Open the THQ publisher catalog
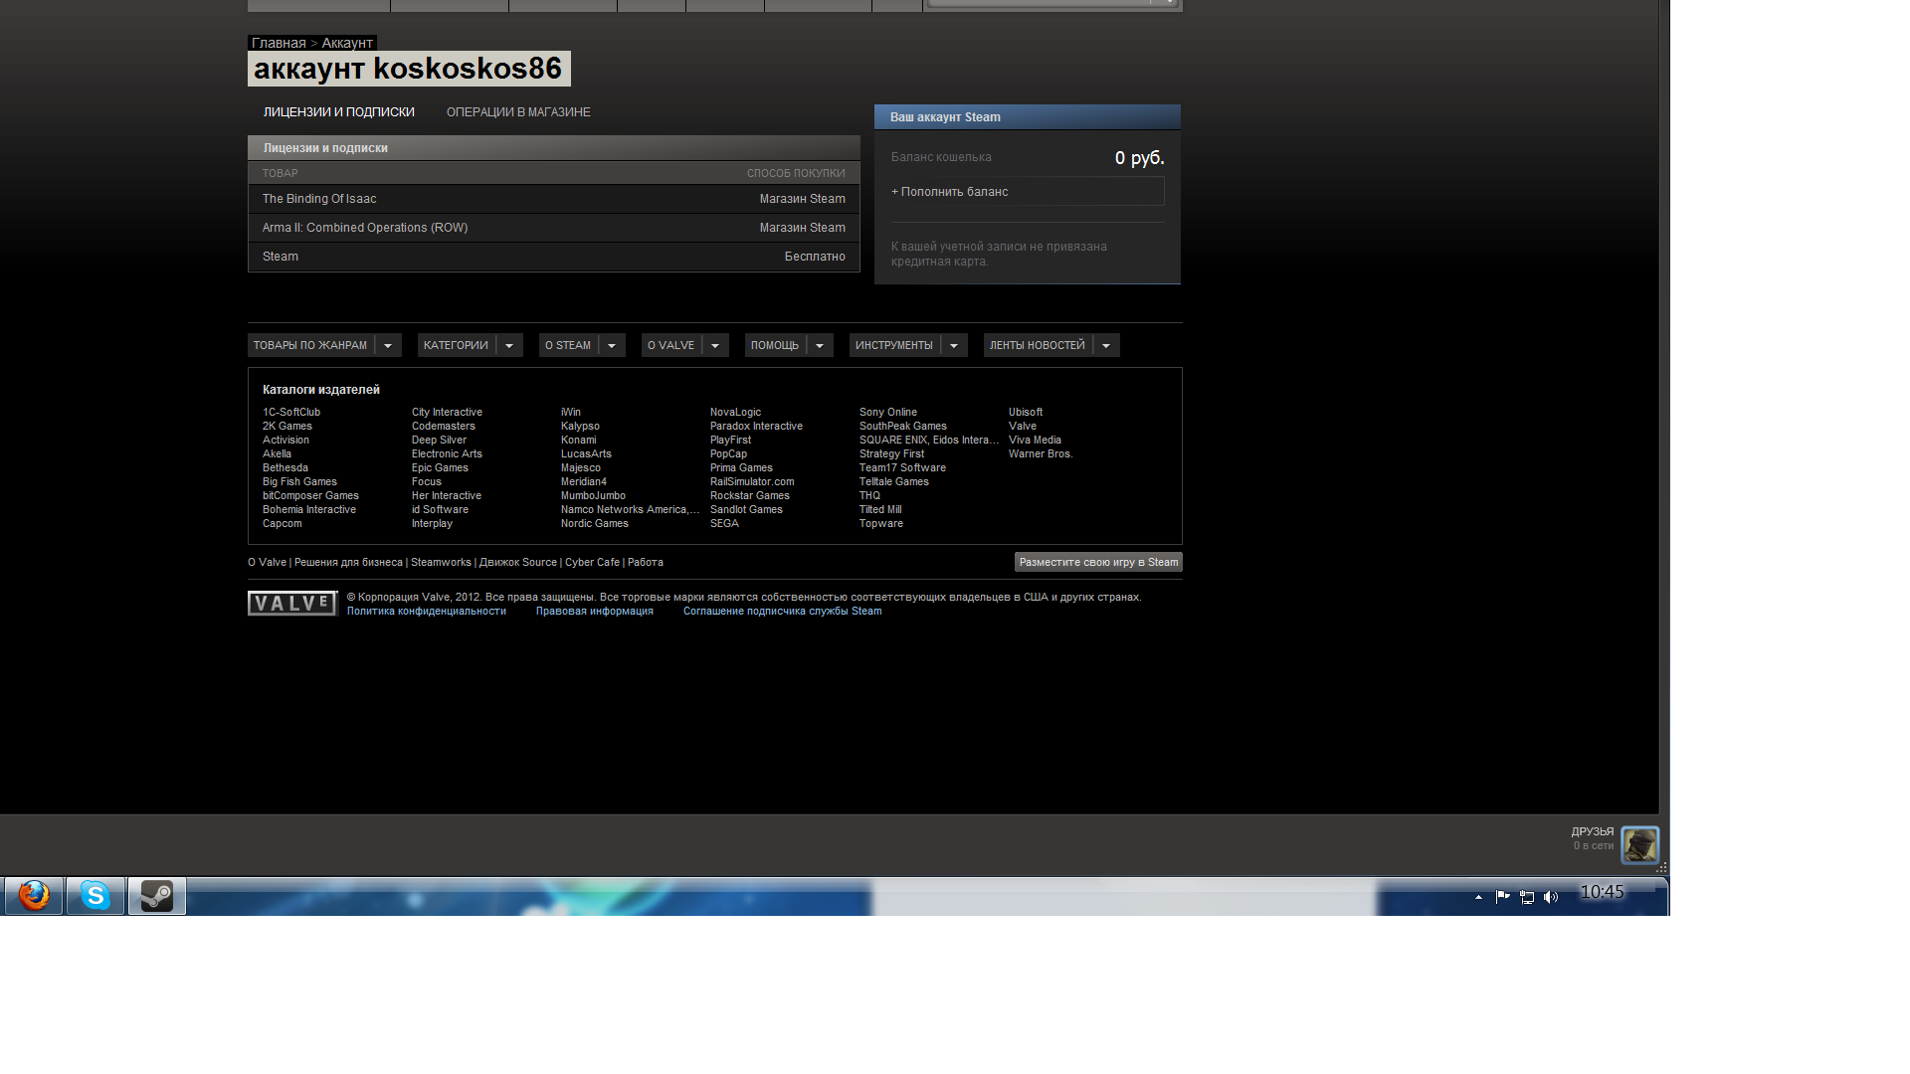Screen dimensions: 1910x1074 point(870,495)
